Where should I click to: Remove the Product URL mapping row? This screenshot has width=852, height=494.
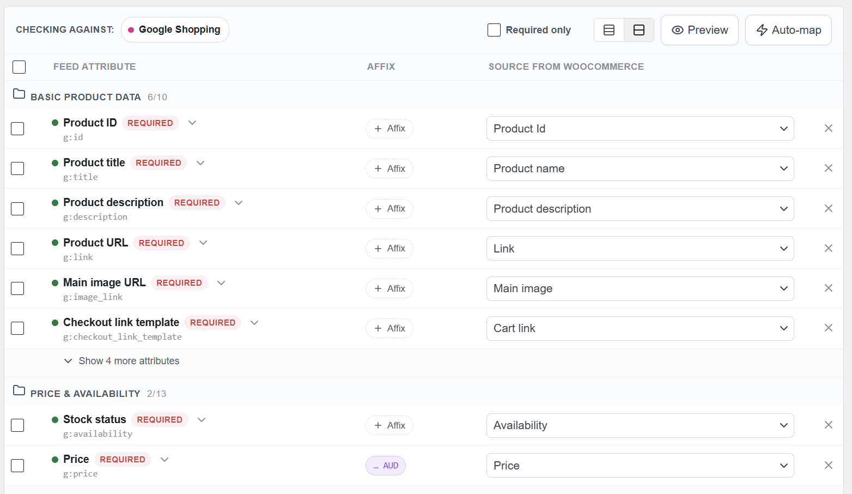pos(829,248)
